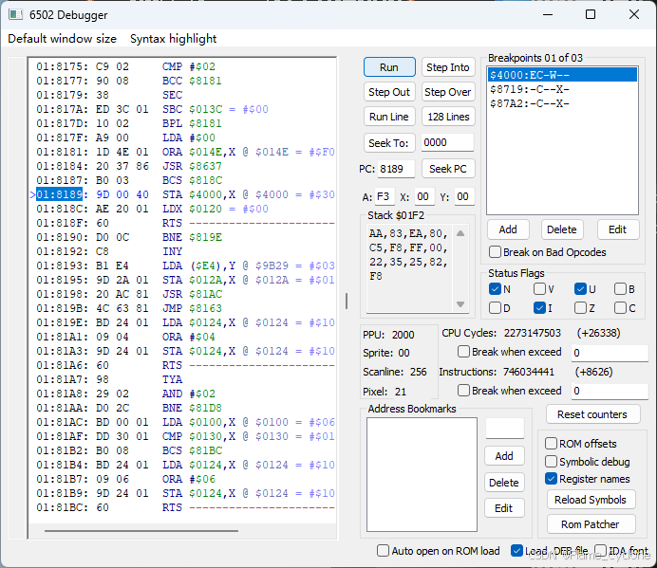Viewport: 657px width, 568px height.
Task: Click the Run button
Action: point(389,67)
